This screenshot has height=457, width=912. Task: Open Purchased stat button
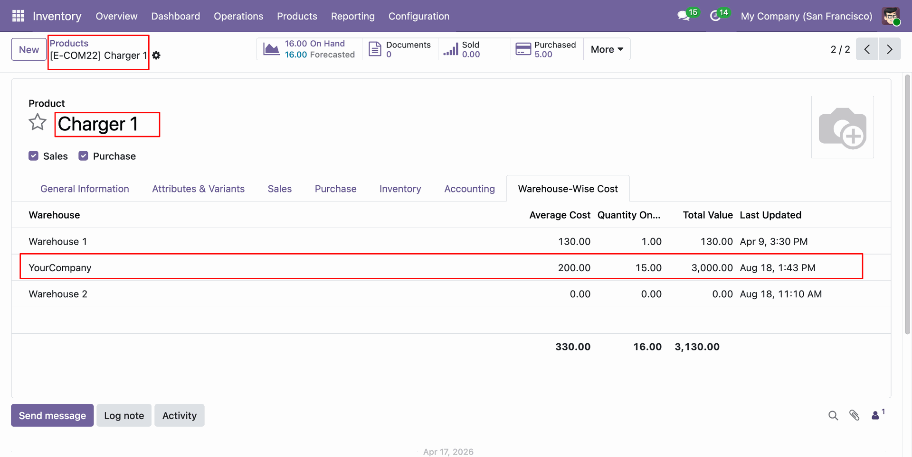(x=547, y=49)
